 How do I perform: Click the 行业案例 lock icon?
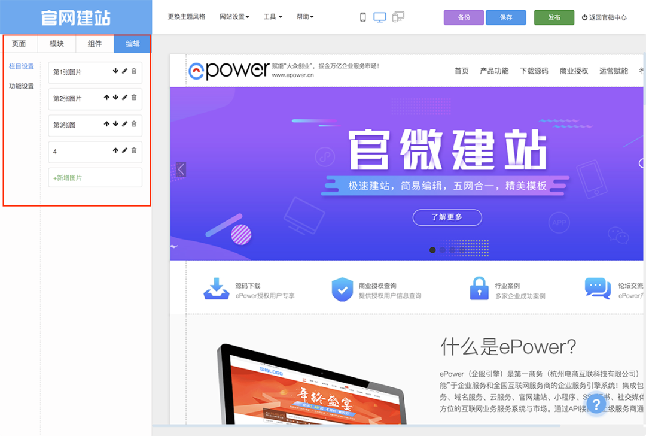click(x=479, y=288)
